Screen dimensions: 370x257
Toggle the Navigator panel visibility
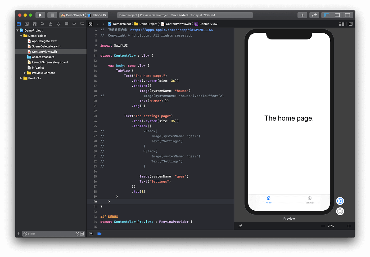(x=327, y=15)
